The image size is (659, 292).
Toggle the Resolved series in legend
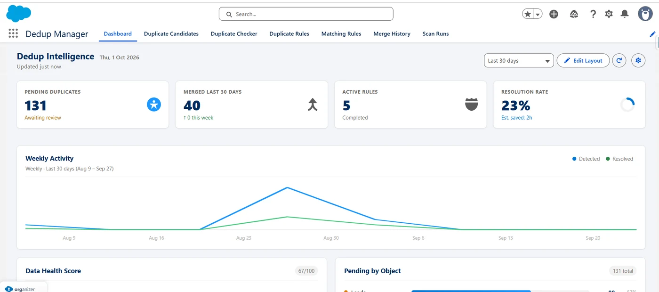619,159
